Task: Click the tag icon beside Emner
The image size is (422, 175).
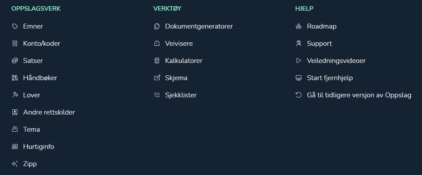Action: (15, 26)
